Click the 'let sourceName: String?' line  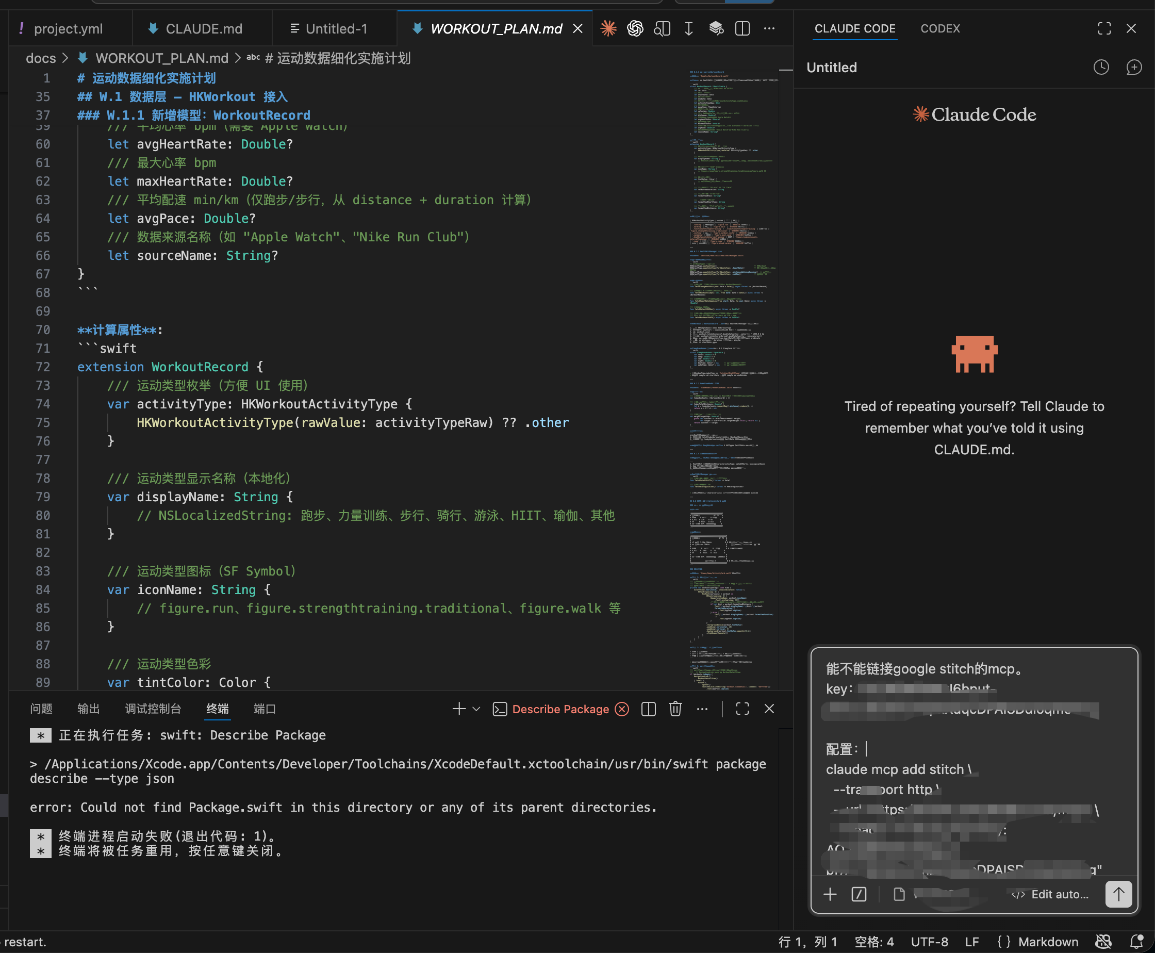pos(193,256)
